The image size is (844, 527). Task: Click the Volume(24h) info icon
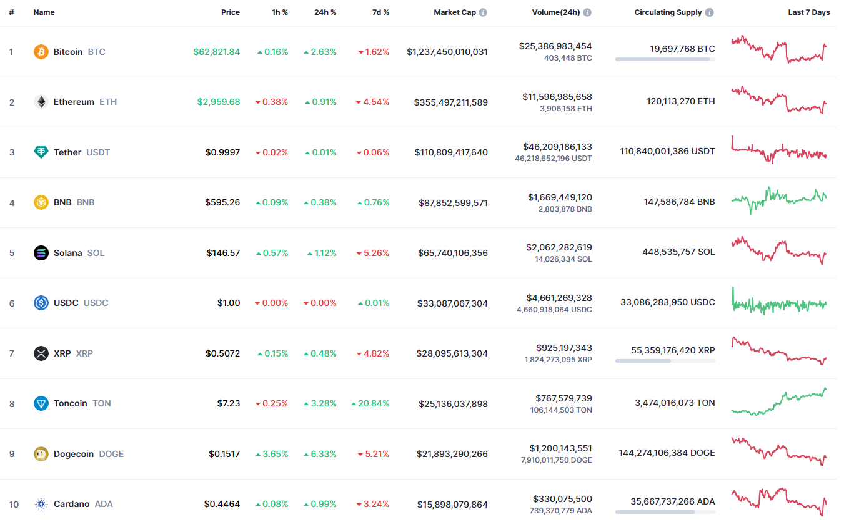[x=587, y=12]
